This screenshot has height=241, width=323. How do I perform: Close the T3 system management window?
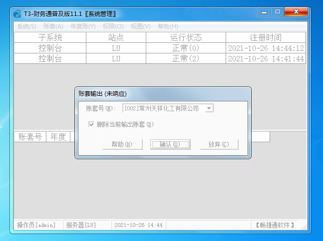click(296, 12)
